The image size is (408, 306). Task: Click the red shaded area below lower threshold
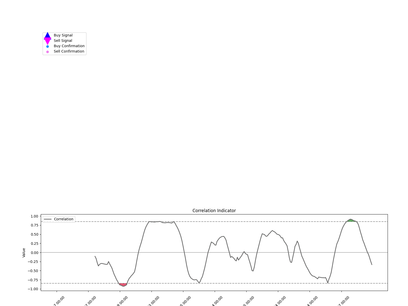point(123,285)
